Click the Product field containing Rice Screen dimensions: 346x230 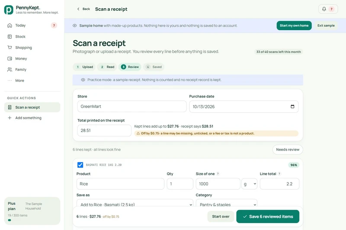pos(120,184)
